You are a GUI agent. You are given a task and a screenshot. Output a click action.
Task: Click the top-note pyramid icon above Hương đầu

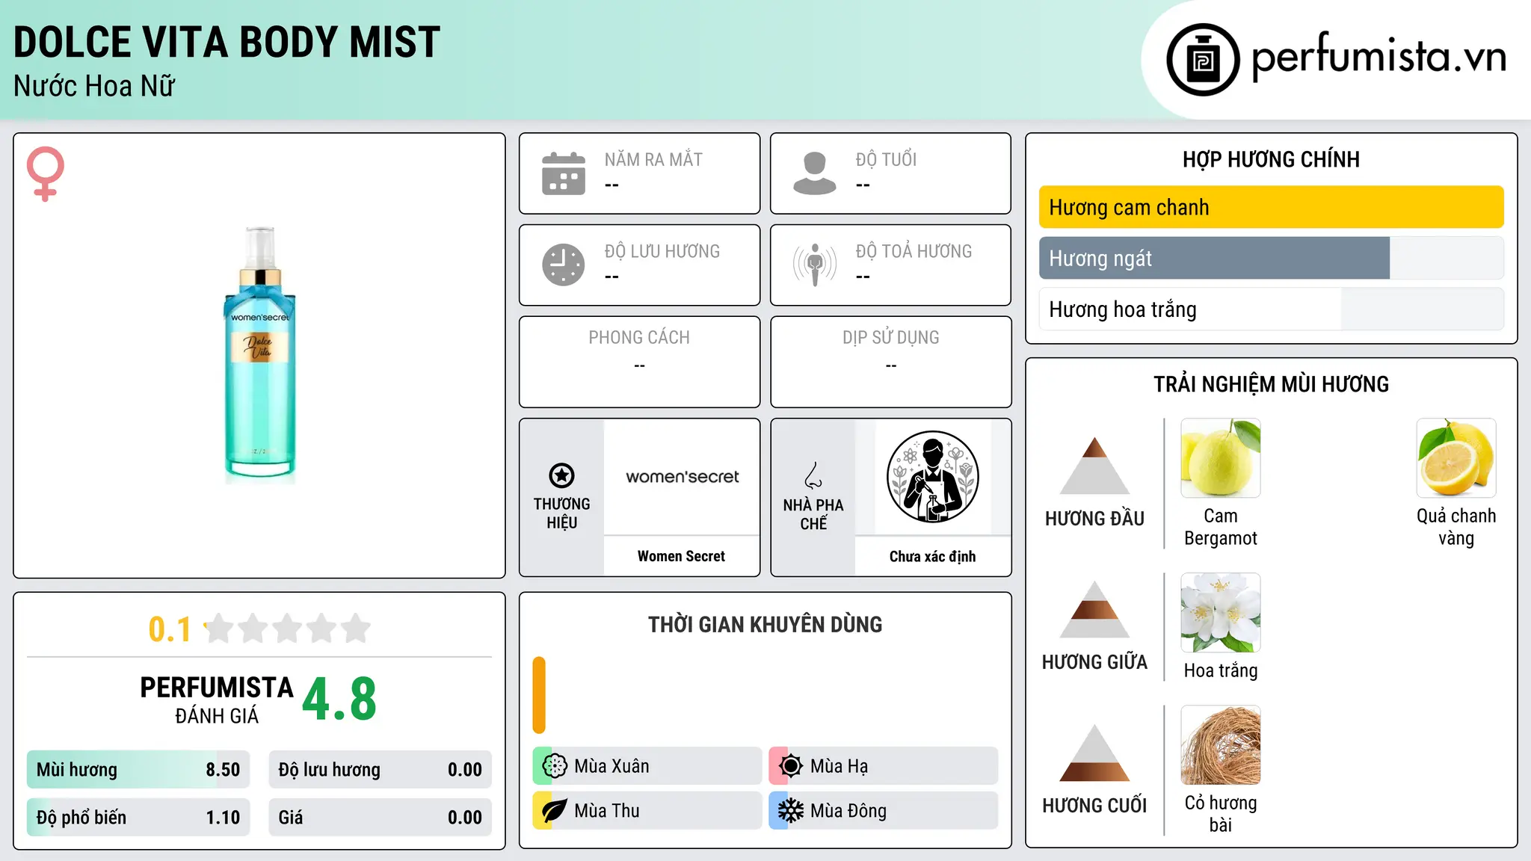[1094, 466]
